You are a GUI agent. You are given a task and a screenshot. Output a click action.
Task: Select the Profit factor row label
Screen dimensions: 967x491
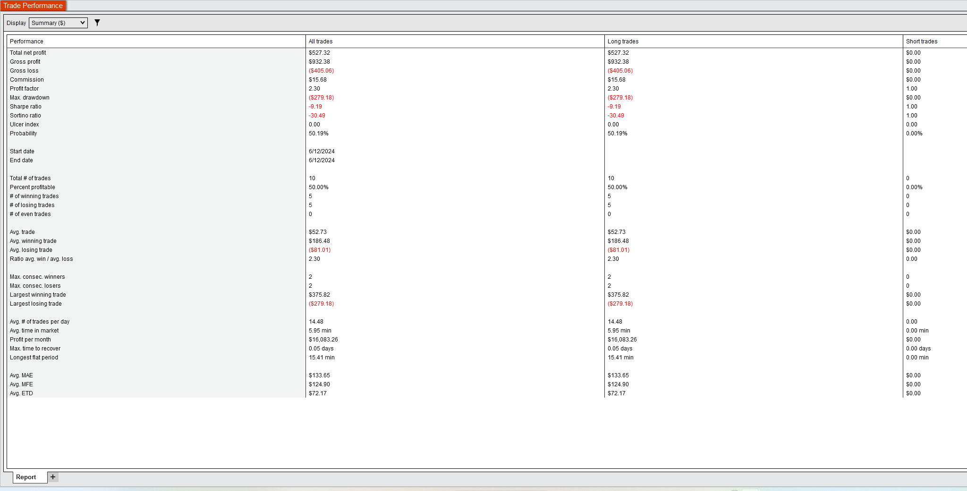(25, 89)
